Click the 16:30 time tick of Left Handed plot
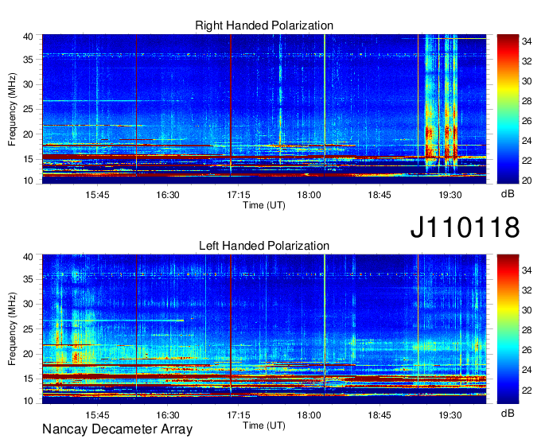Viewport: 541px width, 439px height. coord(168,415)
